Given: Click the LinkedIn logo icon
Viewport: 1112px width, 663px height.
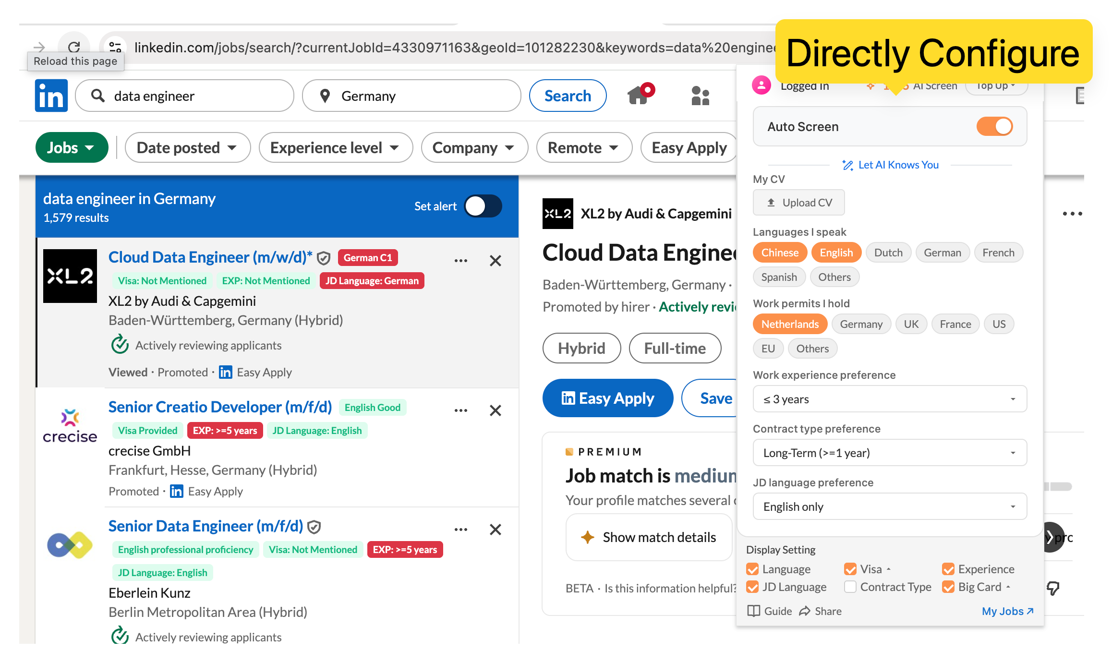Looking at the screenshot, I should tap(51, 96).
